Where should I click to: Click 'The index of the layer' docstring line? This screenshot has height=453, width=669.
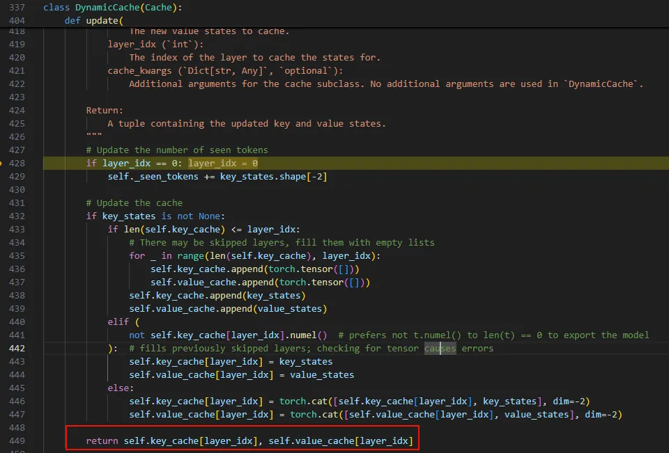point(255,58)
